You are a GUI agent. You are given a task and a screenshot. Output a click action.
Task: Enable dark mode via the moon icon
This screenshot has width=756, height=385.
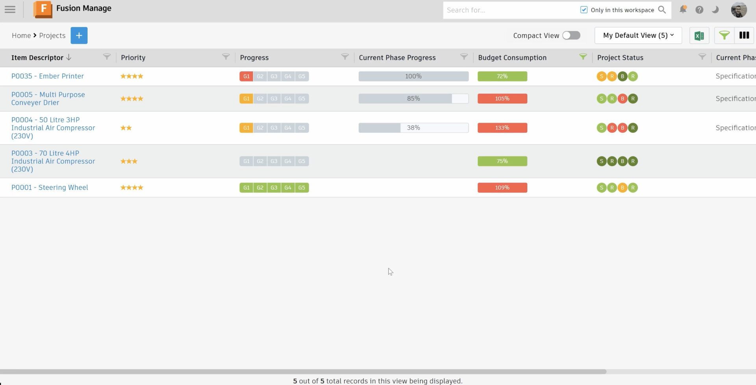pyautogui.click(x=715, y=9)
